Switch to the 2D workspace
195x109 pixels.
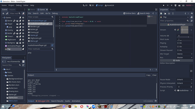tap(85, 5)
